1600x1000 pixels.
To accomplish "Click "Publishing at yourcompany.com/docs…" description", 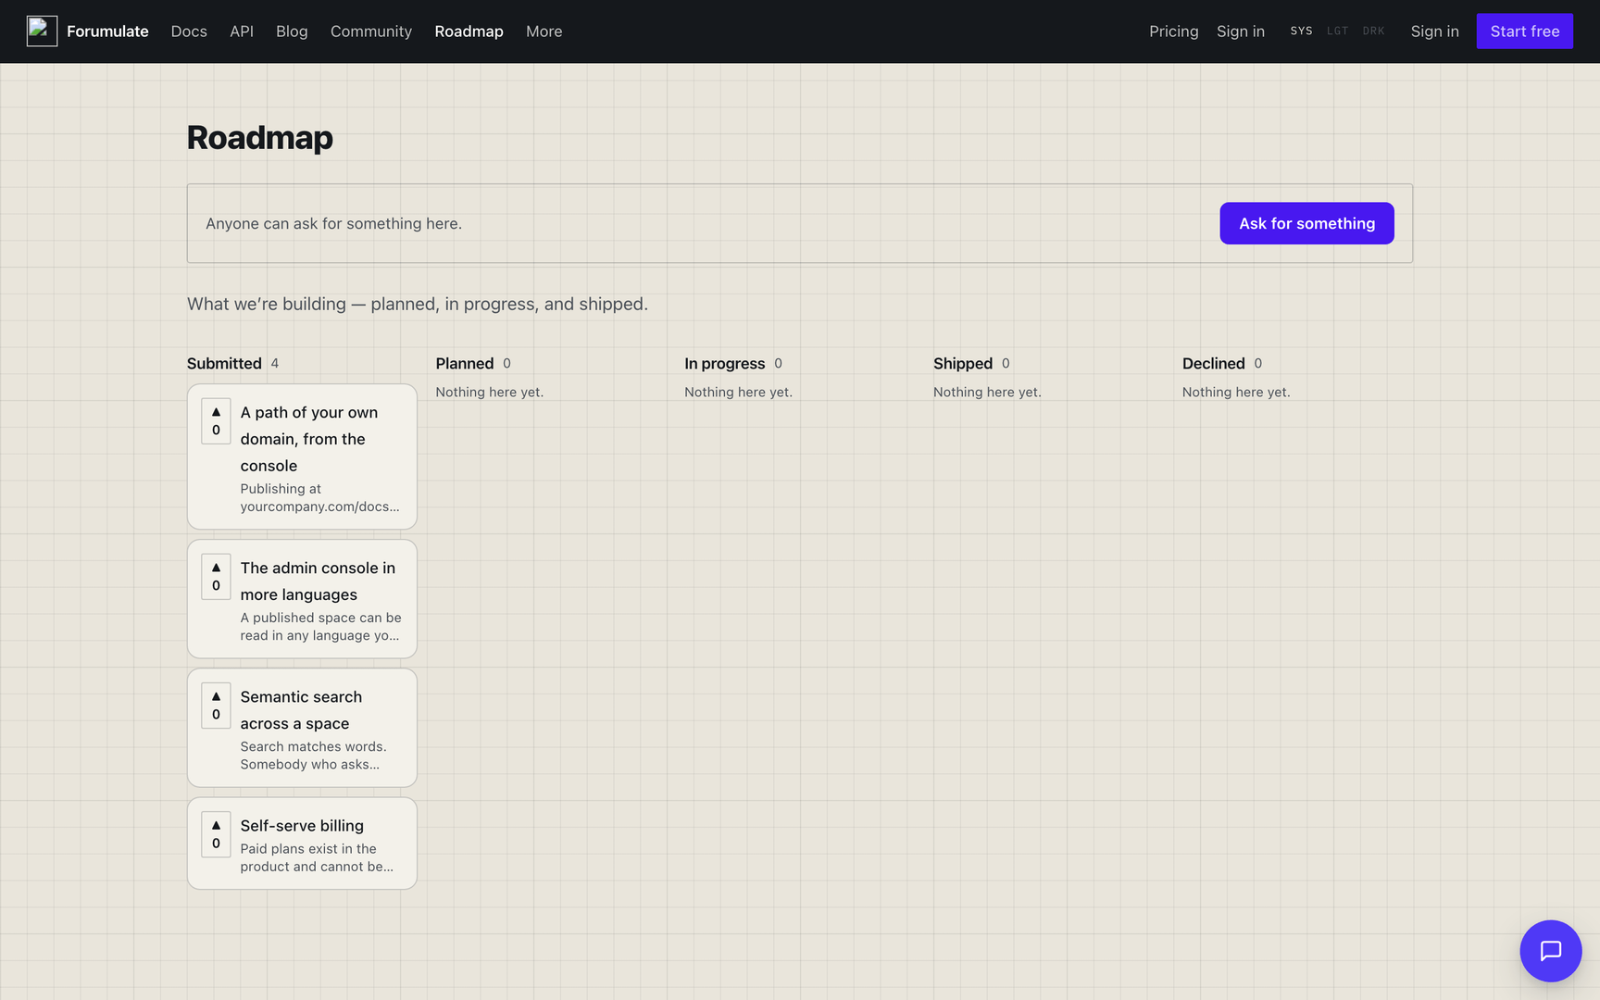I will coord(320,498).
